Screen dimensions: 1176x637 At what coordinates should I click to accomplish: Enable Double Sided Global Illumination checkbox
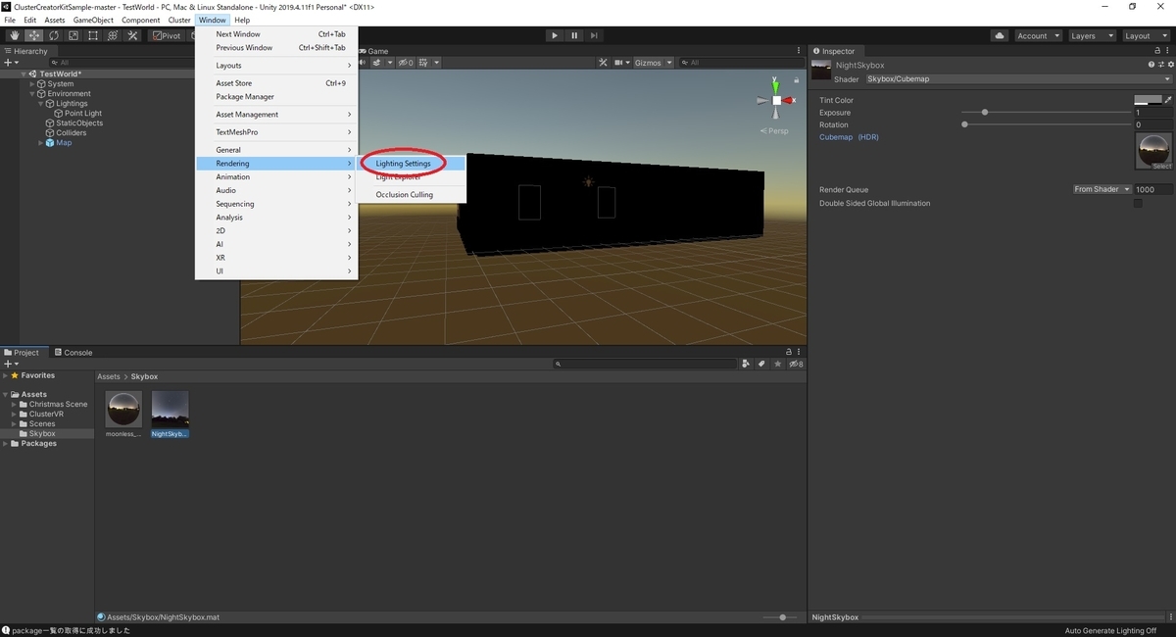pyautogui.click(x=1138, y=203)
